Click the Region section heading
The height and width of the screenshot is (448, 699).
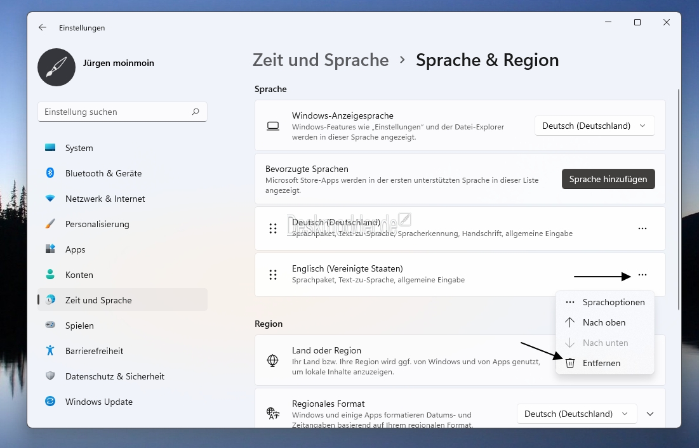click(x=269, y=324)
